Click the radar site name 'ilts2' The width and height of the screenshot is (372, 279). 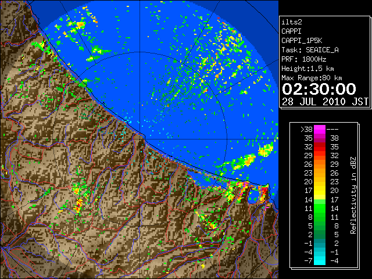(292, 22)
